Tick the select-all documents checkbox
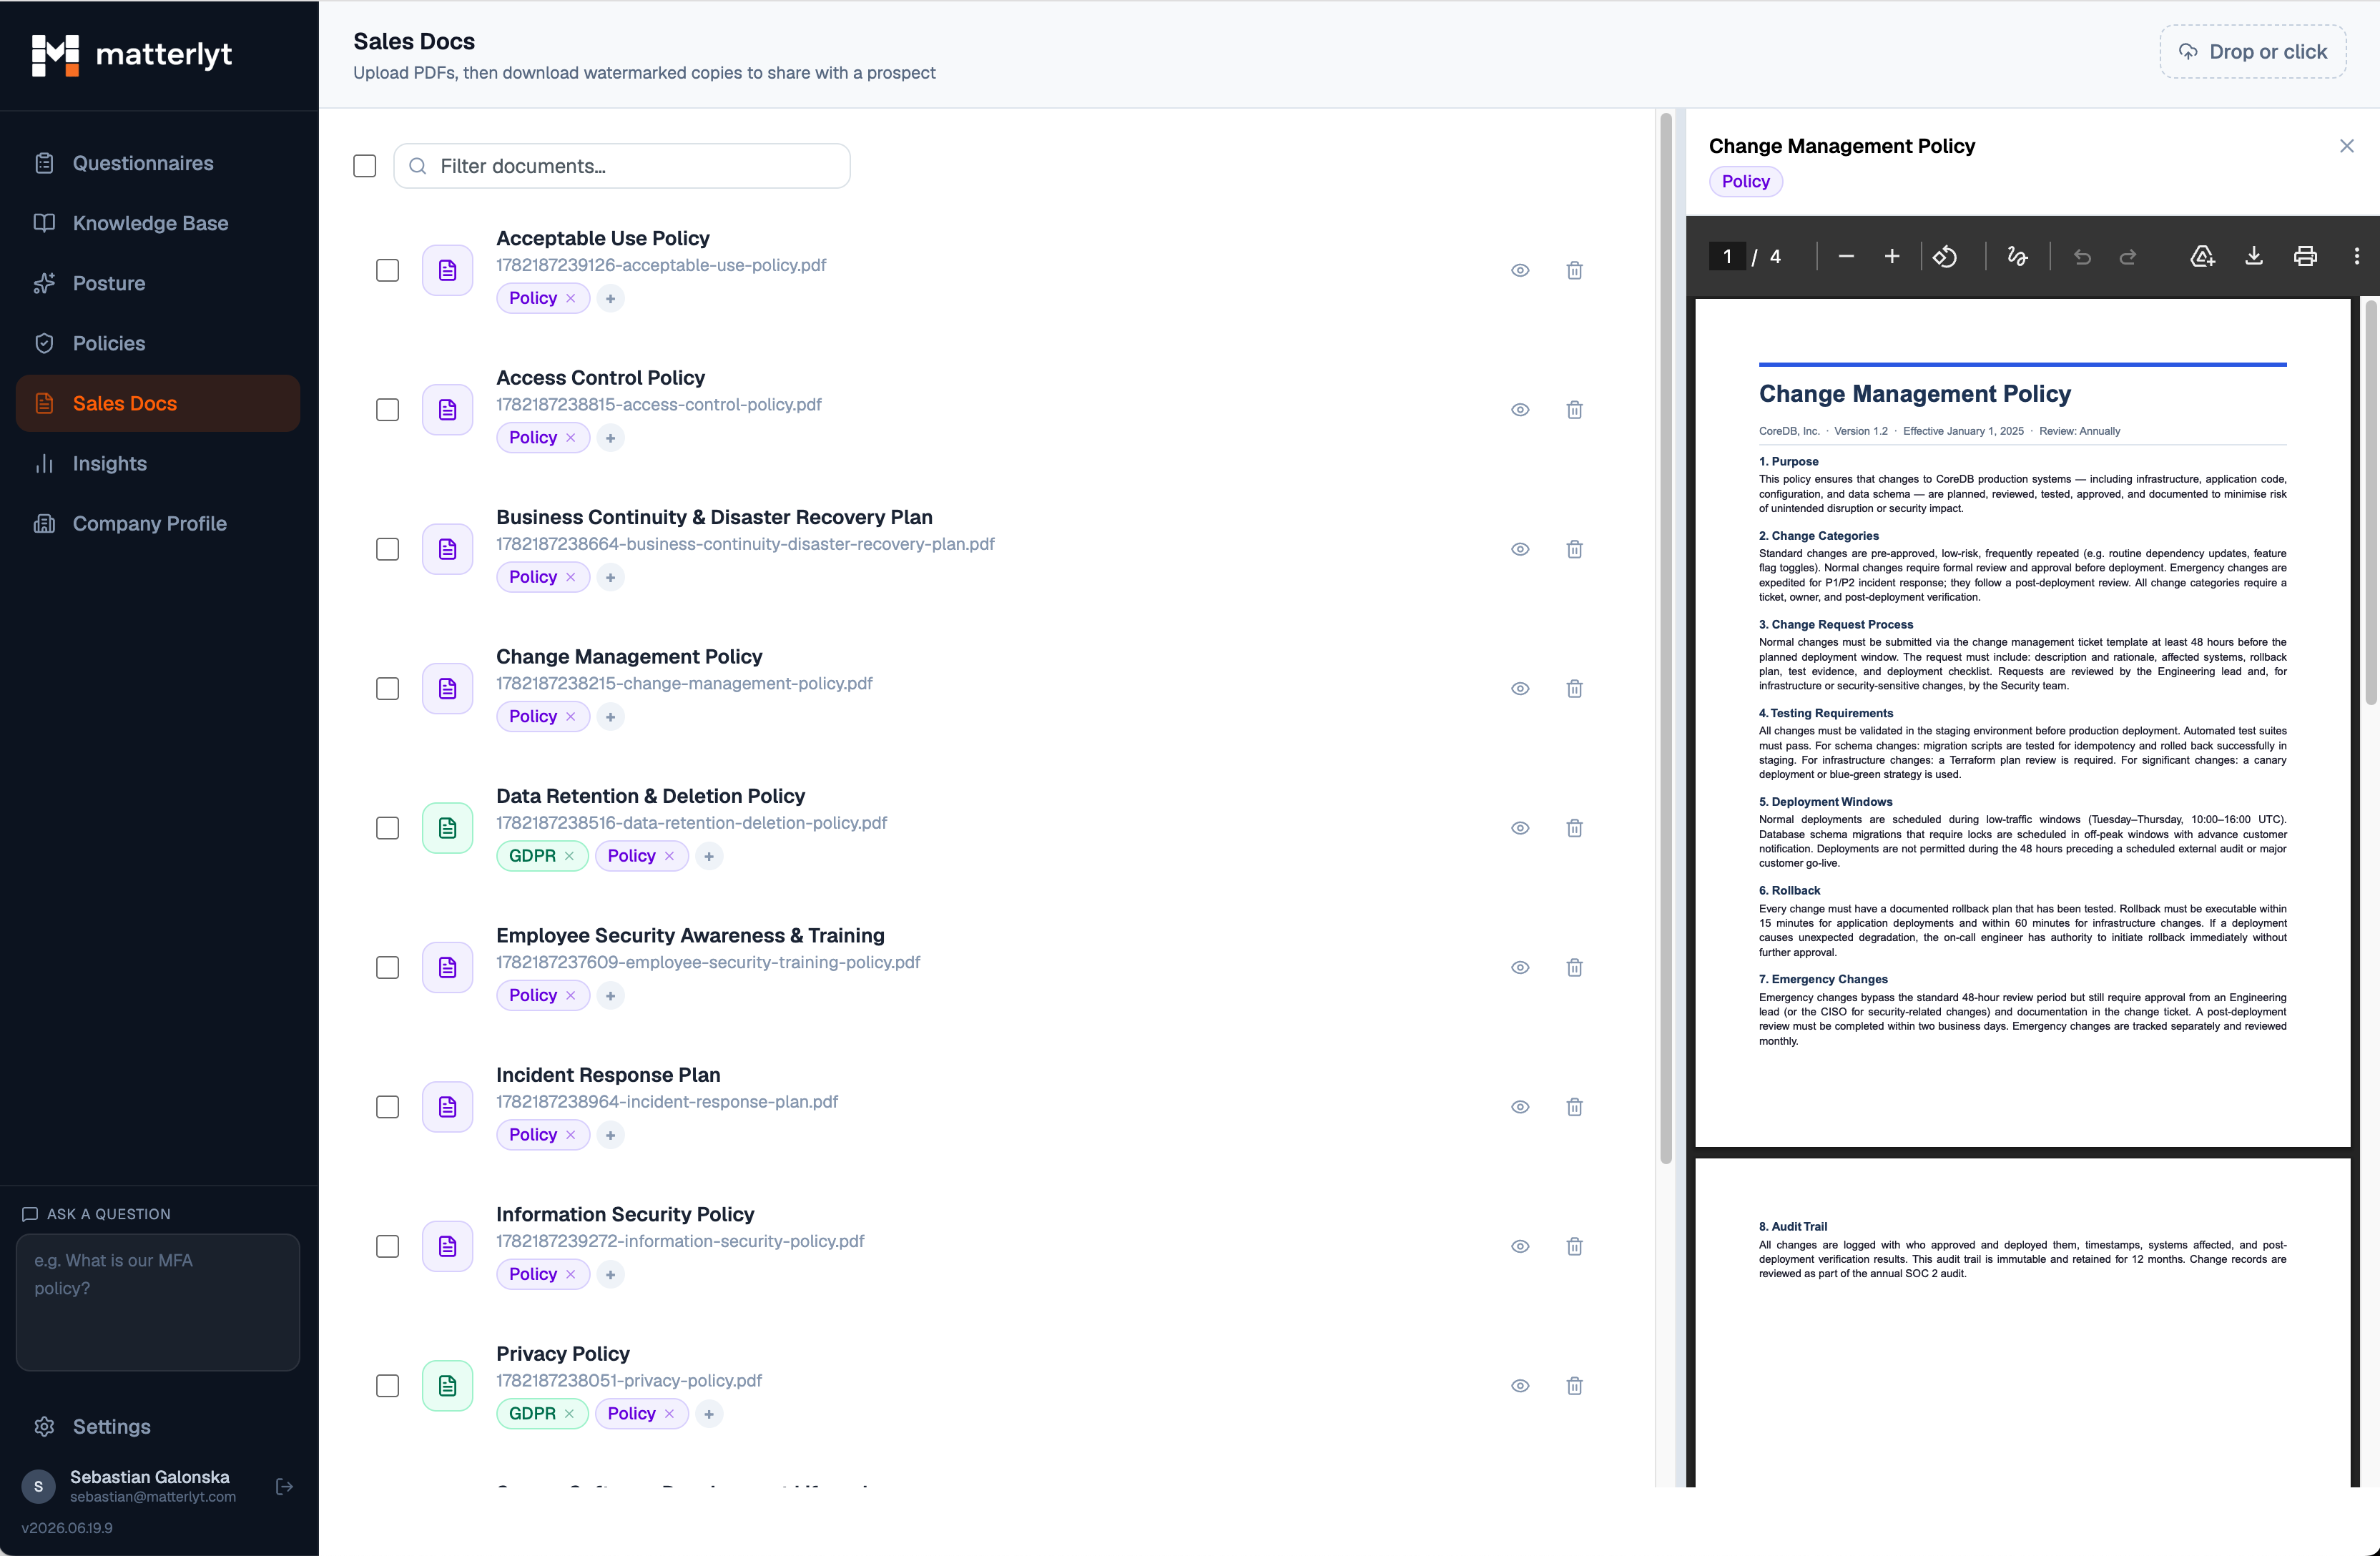This screenshot has height=1556, width=2380. (364, 166)
